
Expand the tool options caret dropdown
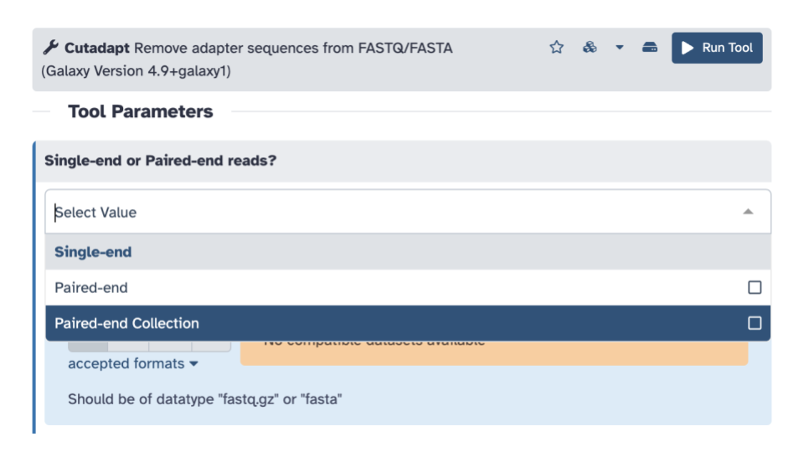click(620, 48)
